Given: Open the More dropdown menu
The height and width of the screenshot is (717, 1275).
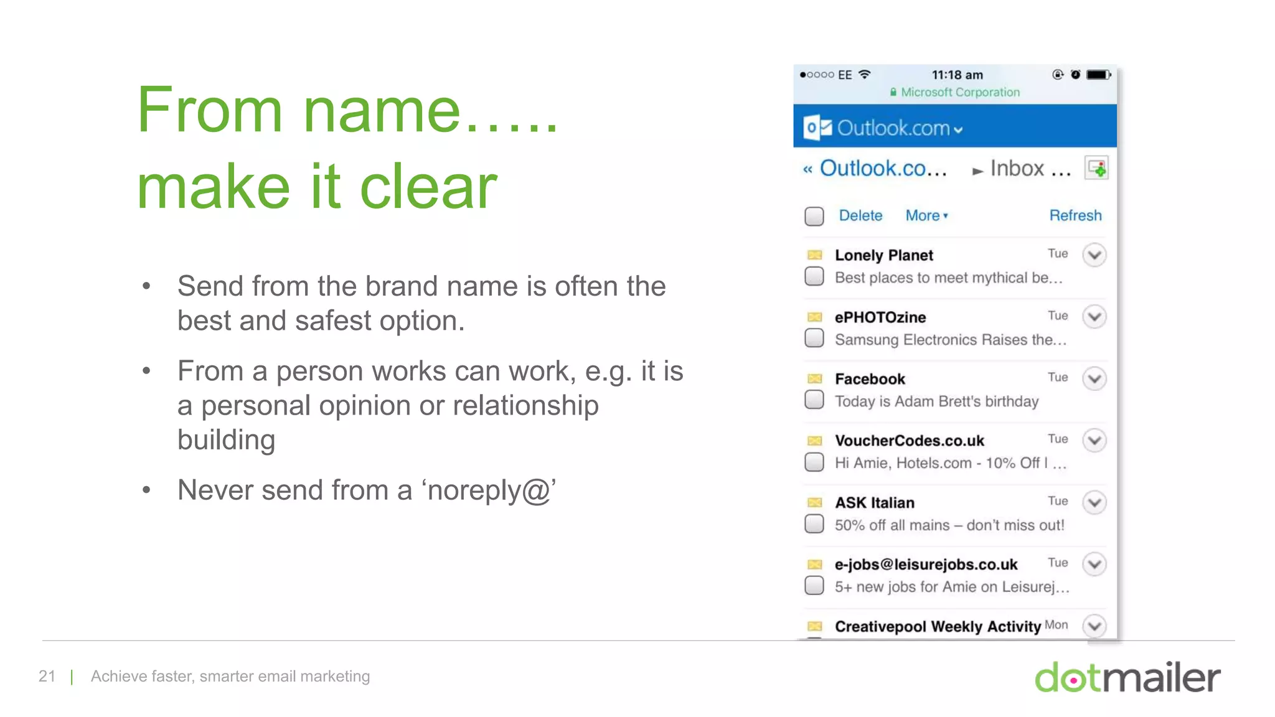Looking at the screenshot, I should tap(926, 215).
